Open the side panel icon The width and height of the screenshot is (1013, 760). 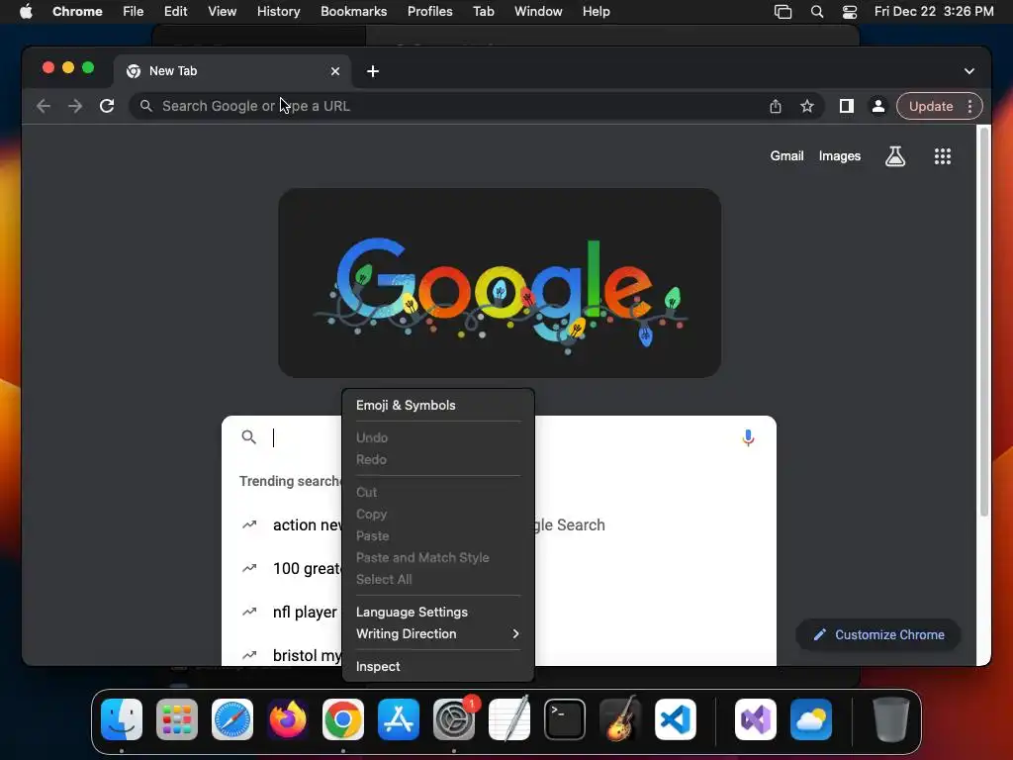(847, 106)
